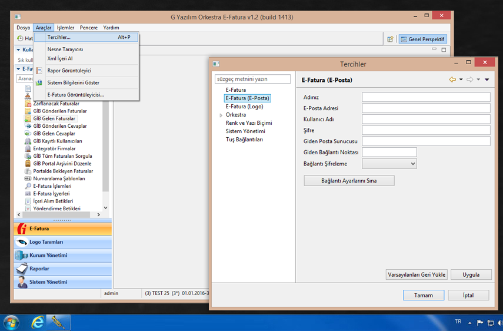Click the GİB Gönderilen Cevaplar icon

tap(28, 126)
